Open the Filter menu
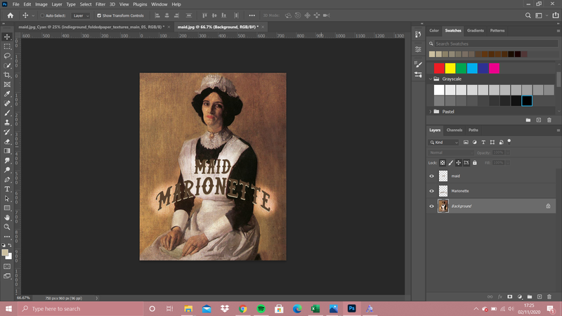This screenshot has width=562, height=316. [x=100, y=4]
